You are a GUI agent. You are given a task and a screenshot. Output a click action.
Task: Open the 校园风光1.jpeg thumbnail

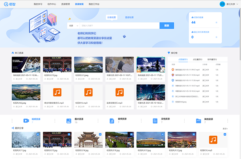tap(88, 64)
